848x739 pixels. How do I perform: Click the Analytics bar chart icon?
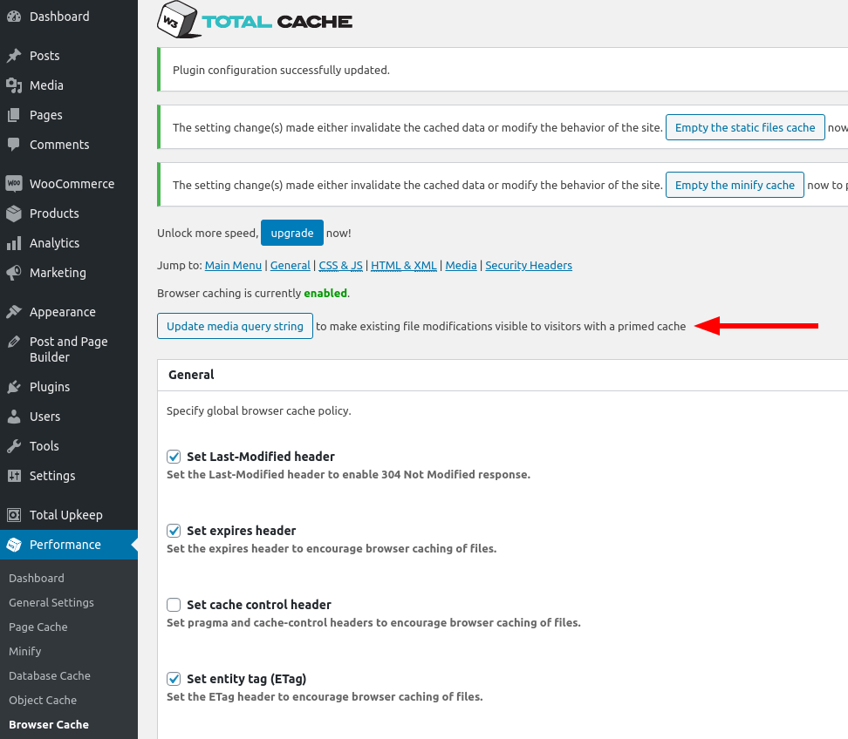tap(14, 243)
